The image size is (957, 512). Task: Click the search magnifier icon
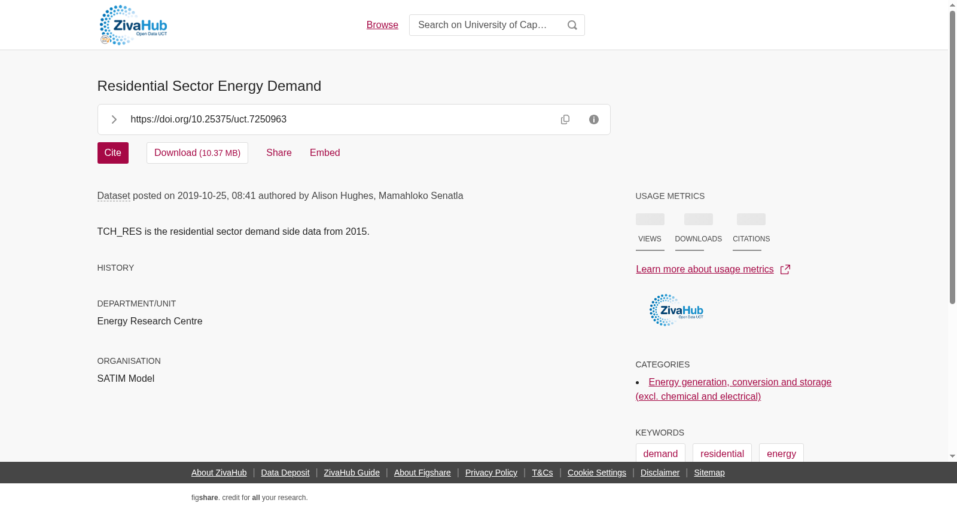click(572, 25)
